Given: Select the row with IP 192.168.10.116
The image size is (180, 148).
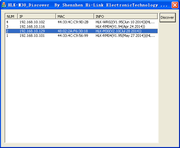Looking at the screenshot, I should click(82, 26).
